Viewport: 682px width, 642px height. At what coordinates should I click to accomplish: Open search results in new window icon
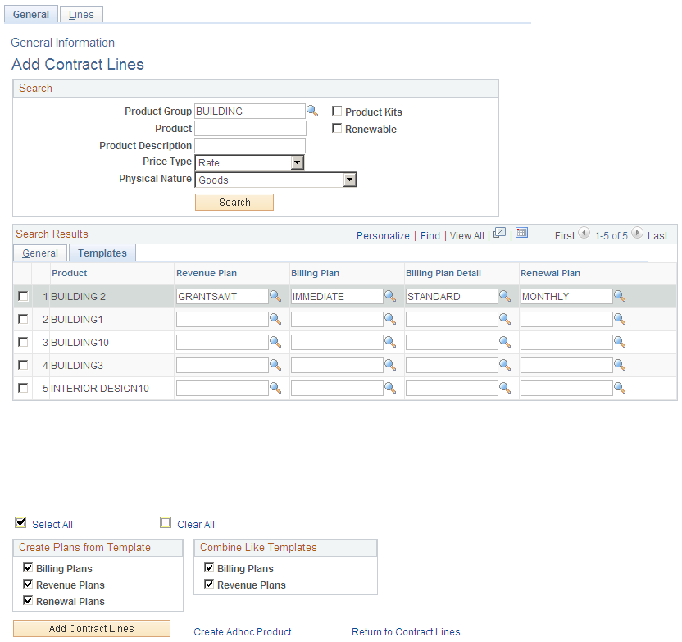click(500, 233)
